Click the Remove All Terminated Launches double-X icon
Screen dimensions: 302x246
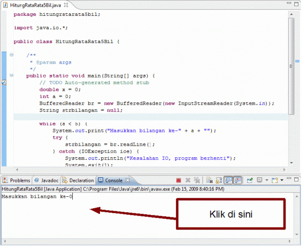pos(197,180)
